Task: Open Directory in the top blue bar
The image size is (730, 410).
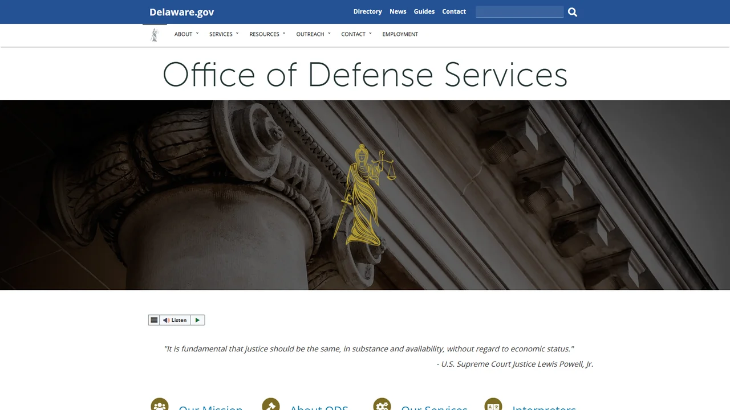Action: [367, 11]
